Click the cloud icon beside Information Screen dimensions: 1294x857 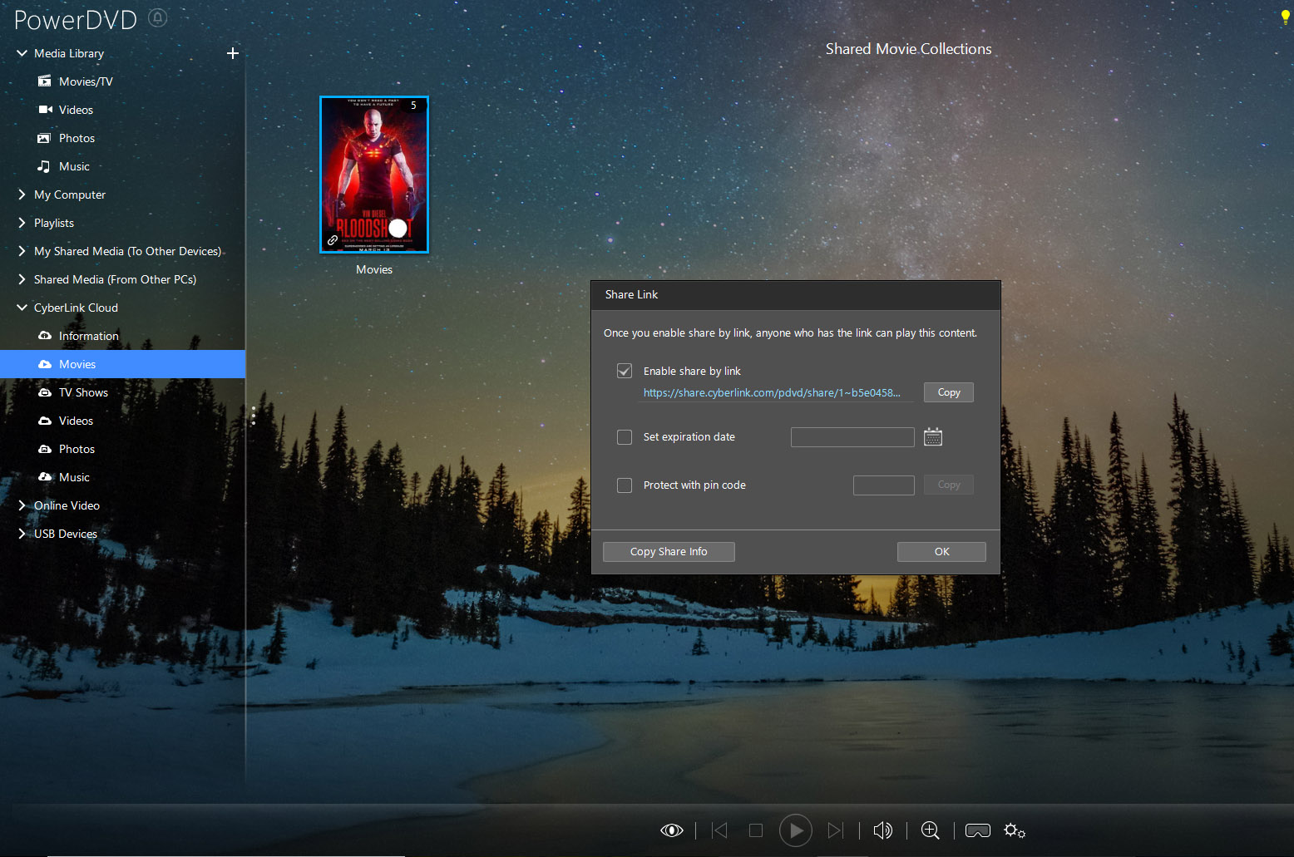tap(45, 336)
